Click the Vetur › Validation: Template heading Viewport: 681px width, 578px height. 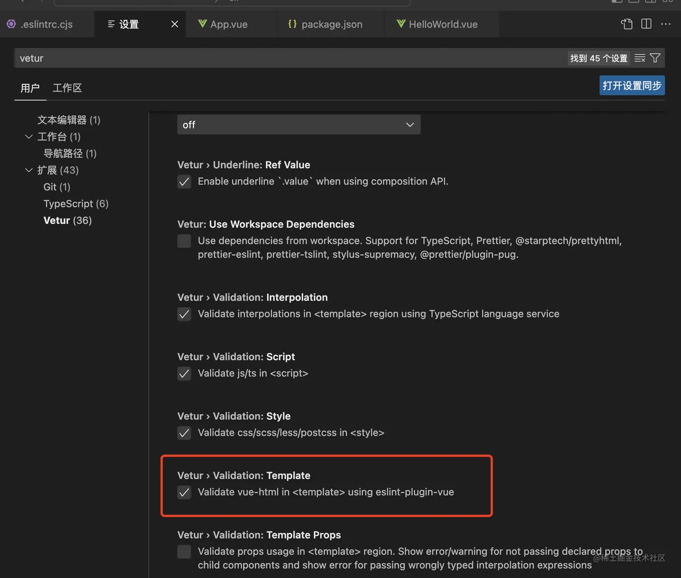244,476
